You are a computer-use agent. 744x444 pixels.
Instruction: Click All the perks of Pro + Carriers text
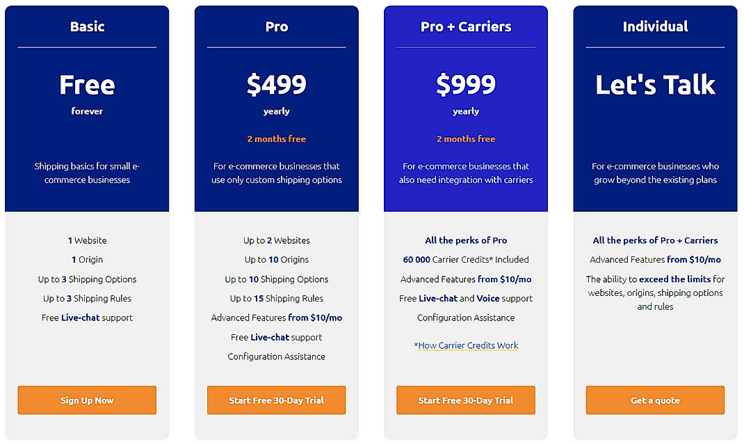point(655,240)
